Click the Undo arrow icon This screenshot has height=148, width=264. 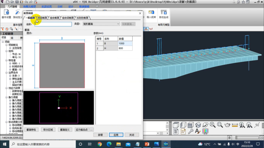[x=26, y=2]
